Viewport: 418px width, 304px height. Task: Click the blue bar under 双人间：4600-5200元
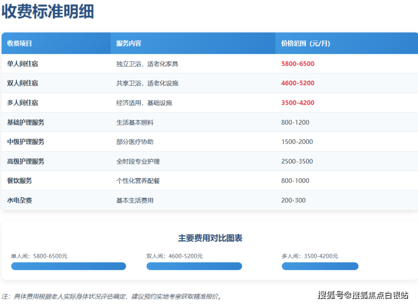[194, 266]
